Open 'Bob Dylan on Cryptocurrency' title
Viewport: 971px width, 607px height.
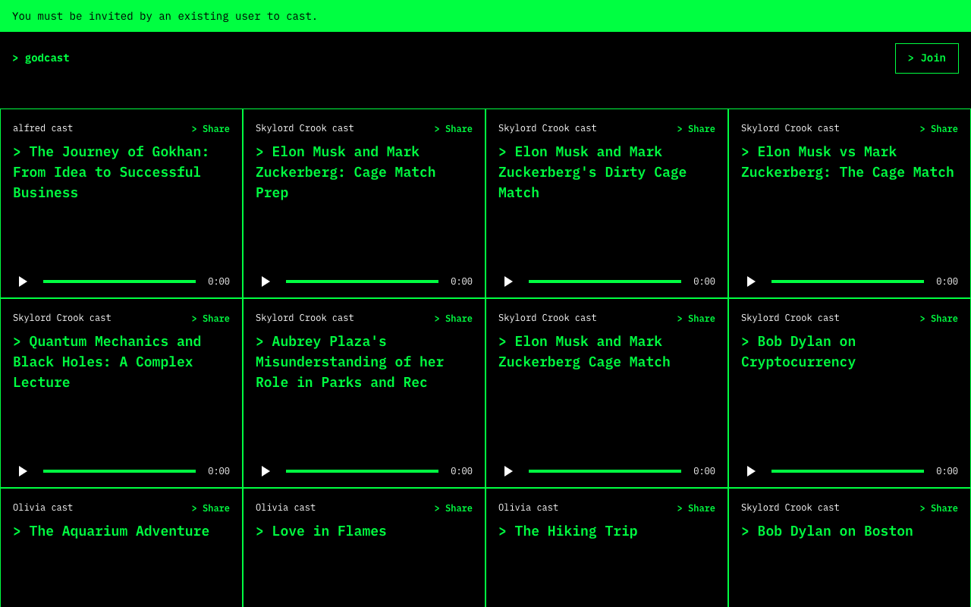(x=799, y=351)
